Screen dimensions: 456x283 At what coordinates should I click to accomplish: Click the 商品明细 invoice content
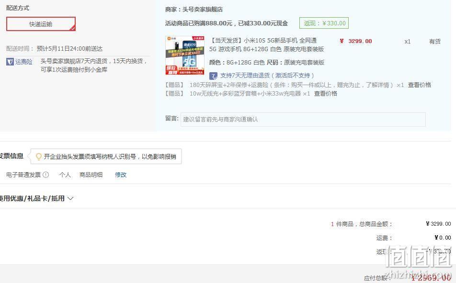pyautogui.click(x=91, y=175)
